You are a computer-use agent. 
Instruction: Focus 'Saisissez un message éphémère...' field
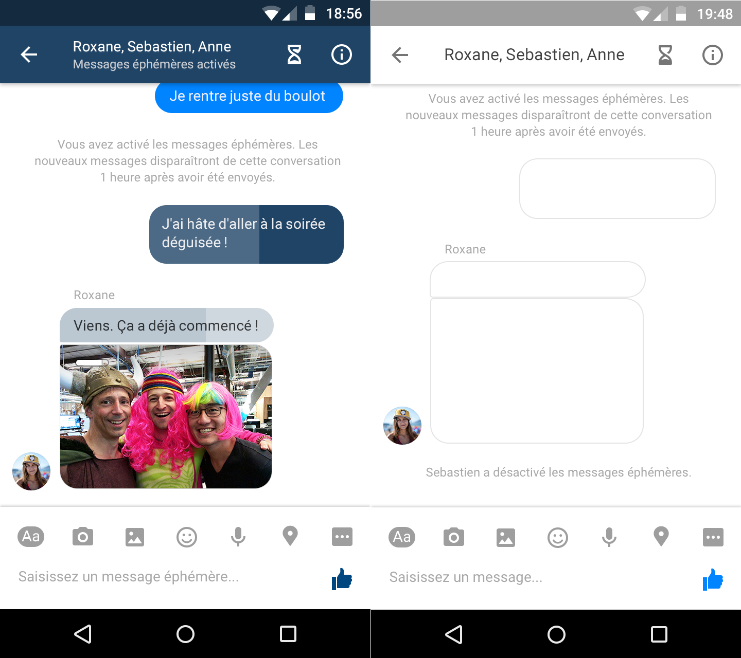tap(154, 577)
